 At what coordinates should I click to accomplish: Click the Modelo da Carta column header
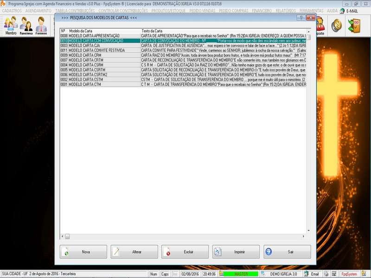tap(104, 31)
